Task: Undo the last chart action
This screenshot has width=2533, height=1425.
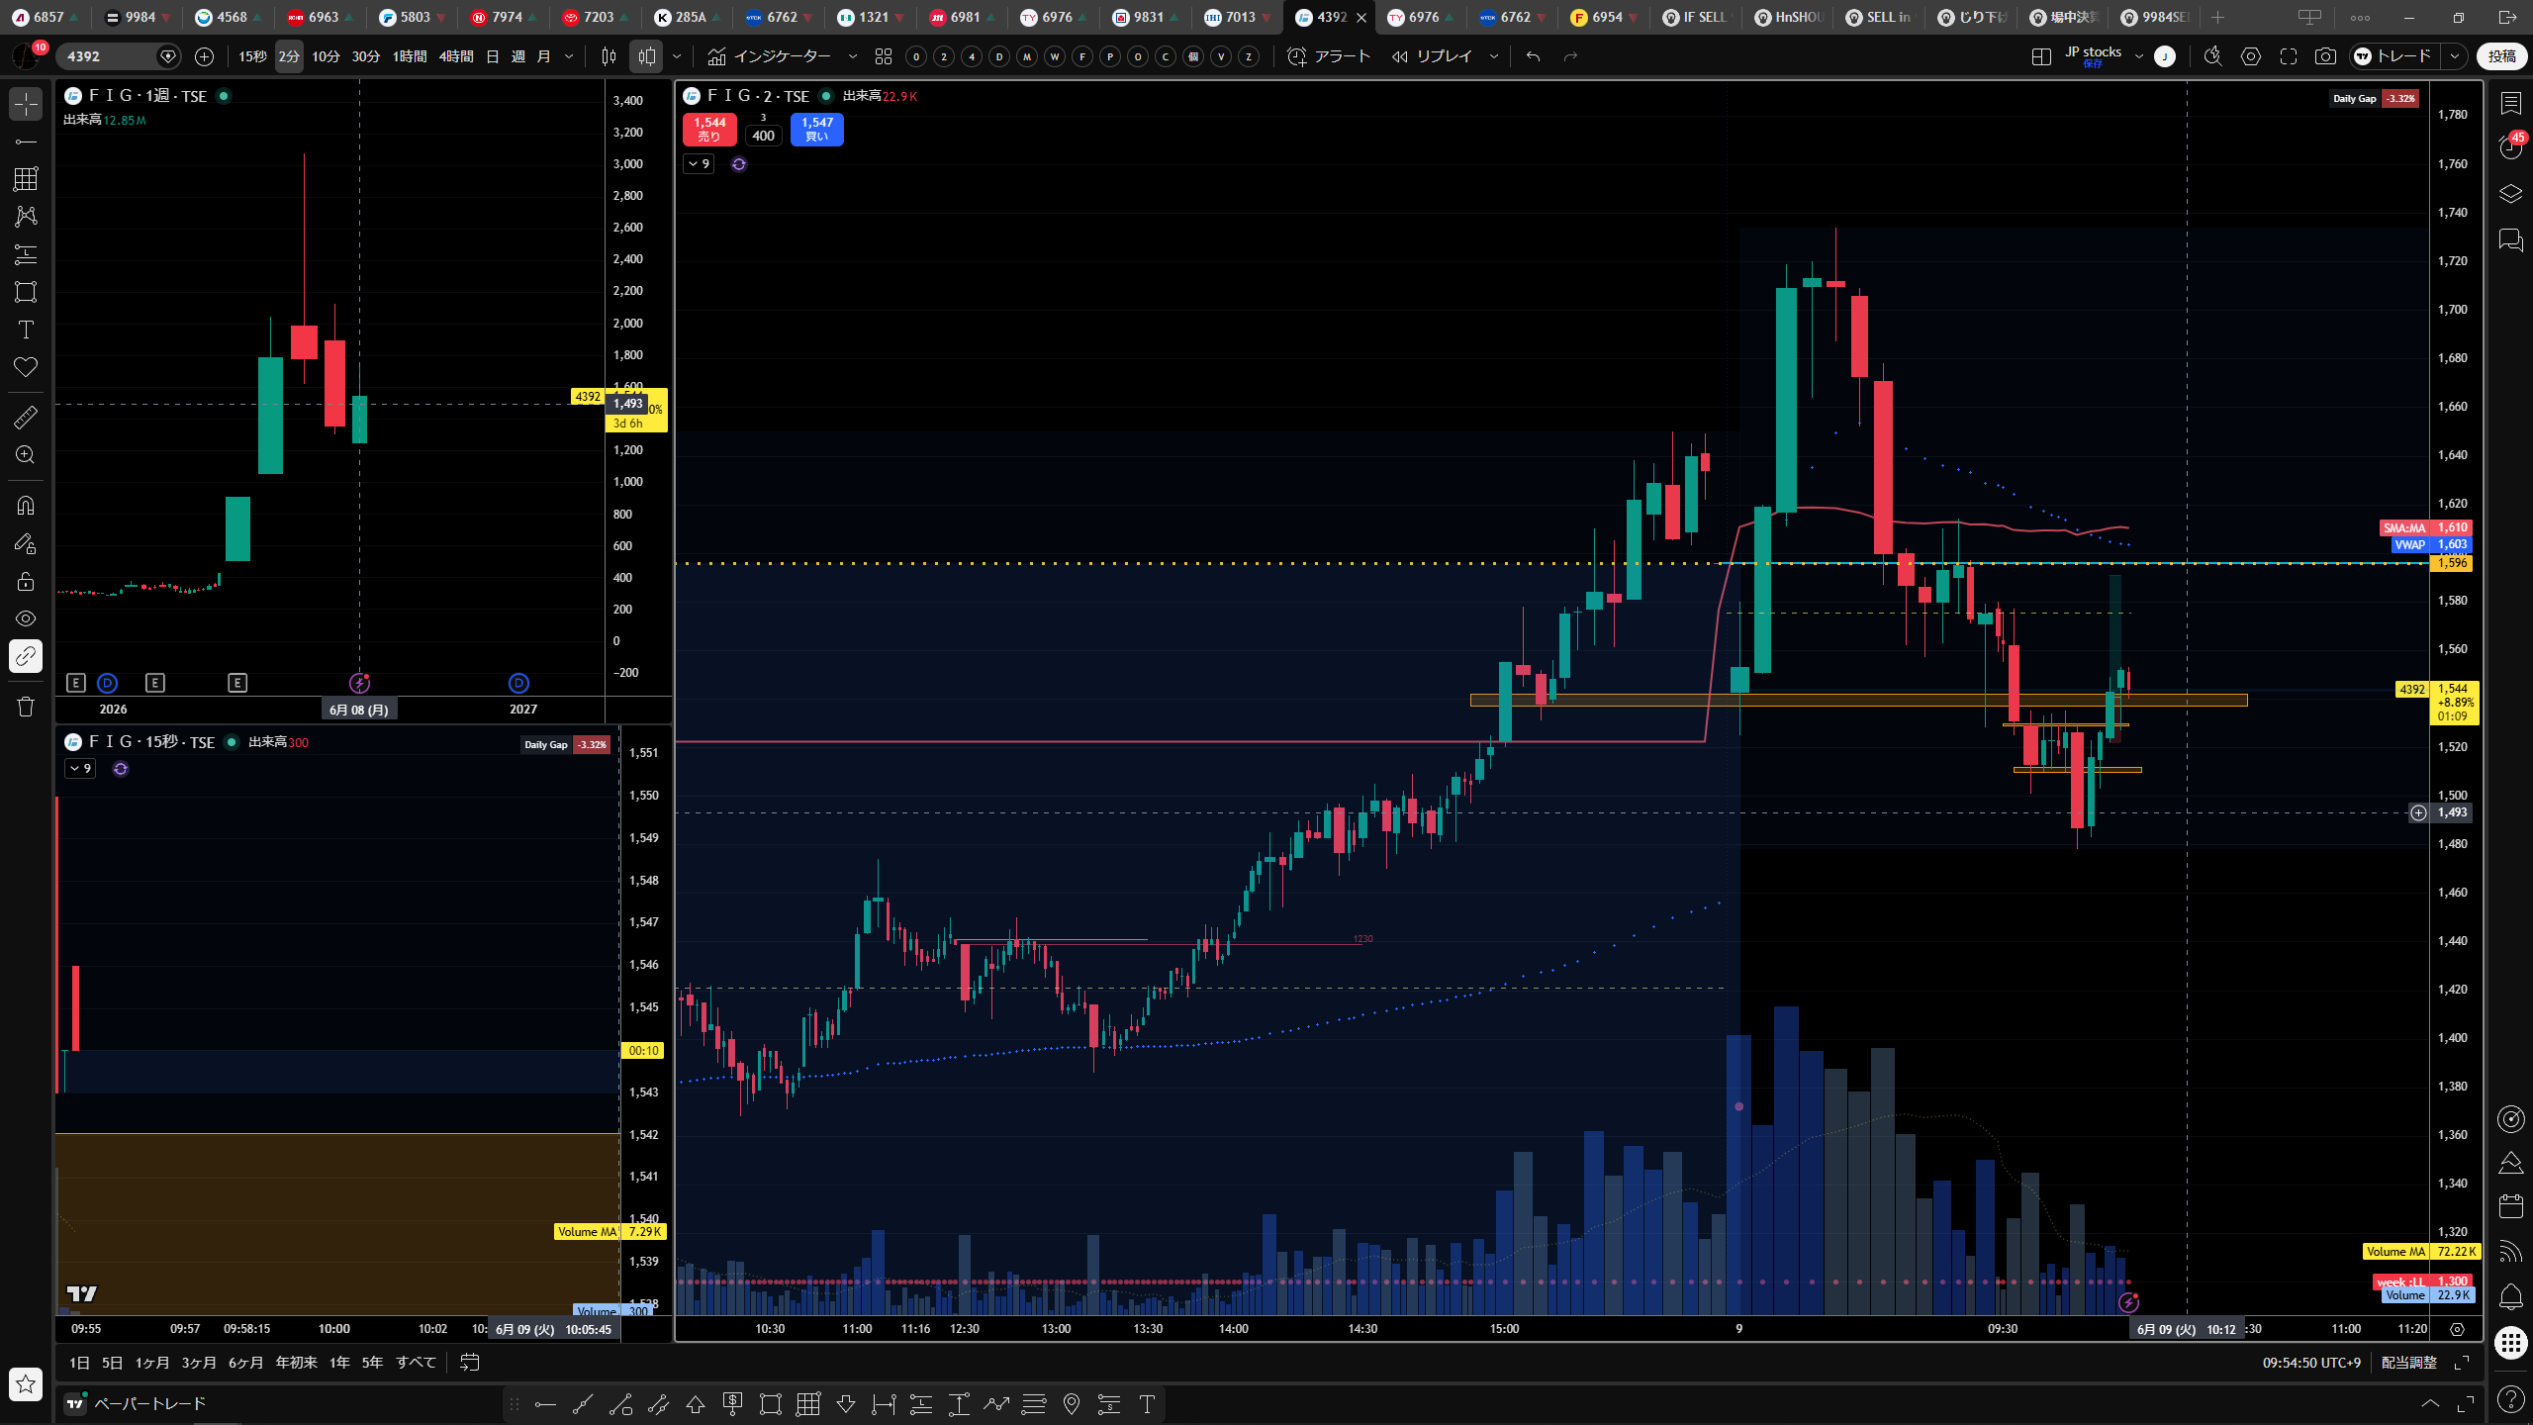Action: tap(1534, 56)
